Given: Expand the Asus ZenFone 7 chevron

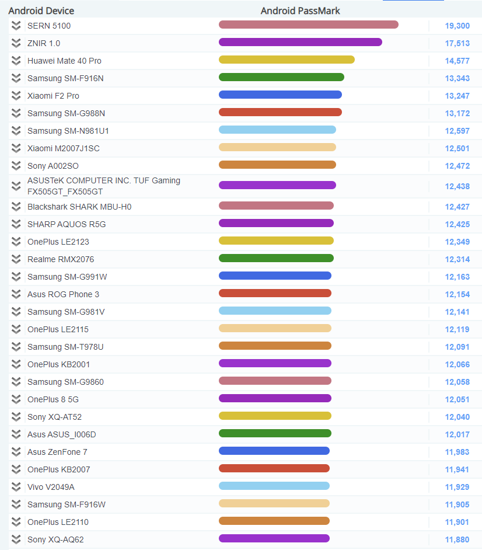Looking at the screenshot, I should 16,452.
